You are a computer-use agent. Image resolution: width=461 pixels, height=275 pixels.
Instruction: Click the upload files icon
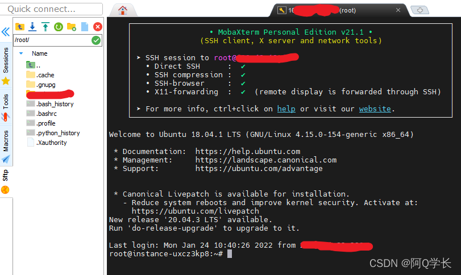(45, 27)
